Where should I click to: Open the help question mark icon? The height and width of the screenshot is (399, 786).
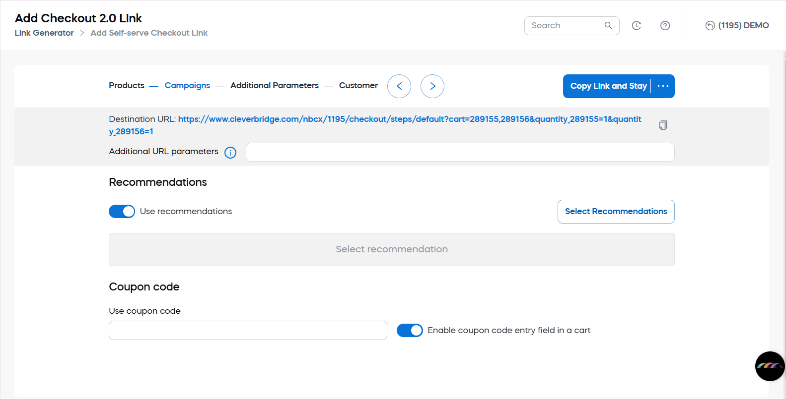tap(665, 26)
